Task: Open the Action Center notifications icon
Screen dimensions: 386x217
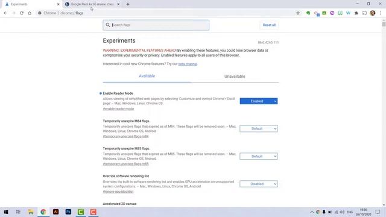Action: tap(378, 212)
